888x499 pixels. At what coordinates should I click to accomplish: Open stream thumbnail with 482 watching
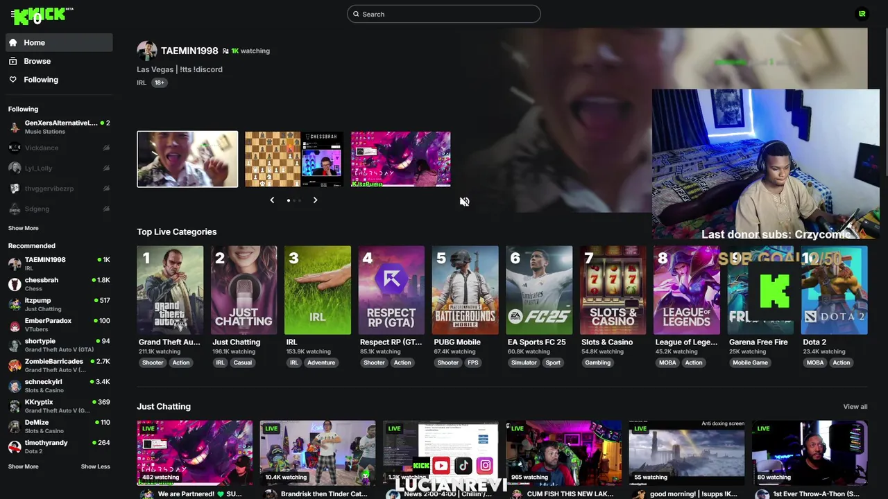click(195, 453)
